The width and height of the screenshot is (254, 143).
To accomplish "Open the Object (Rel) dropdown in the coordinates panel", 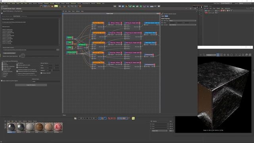I will point(160,131).
